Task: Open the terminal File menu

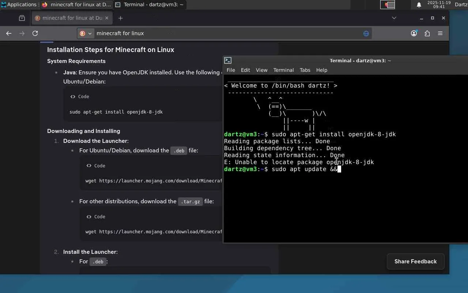Action: point(231,70)
